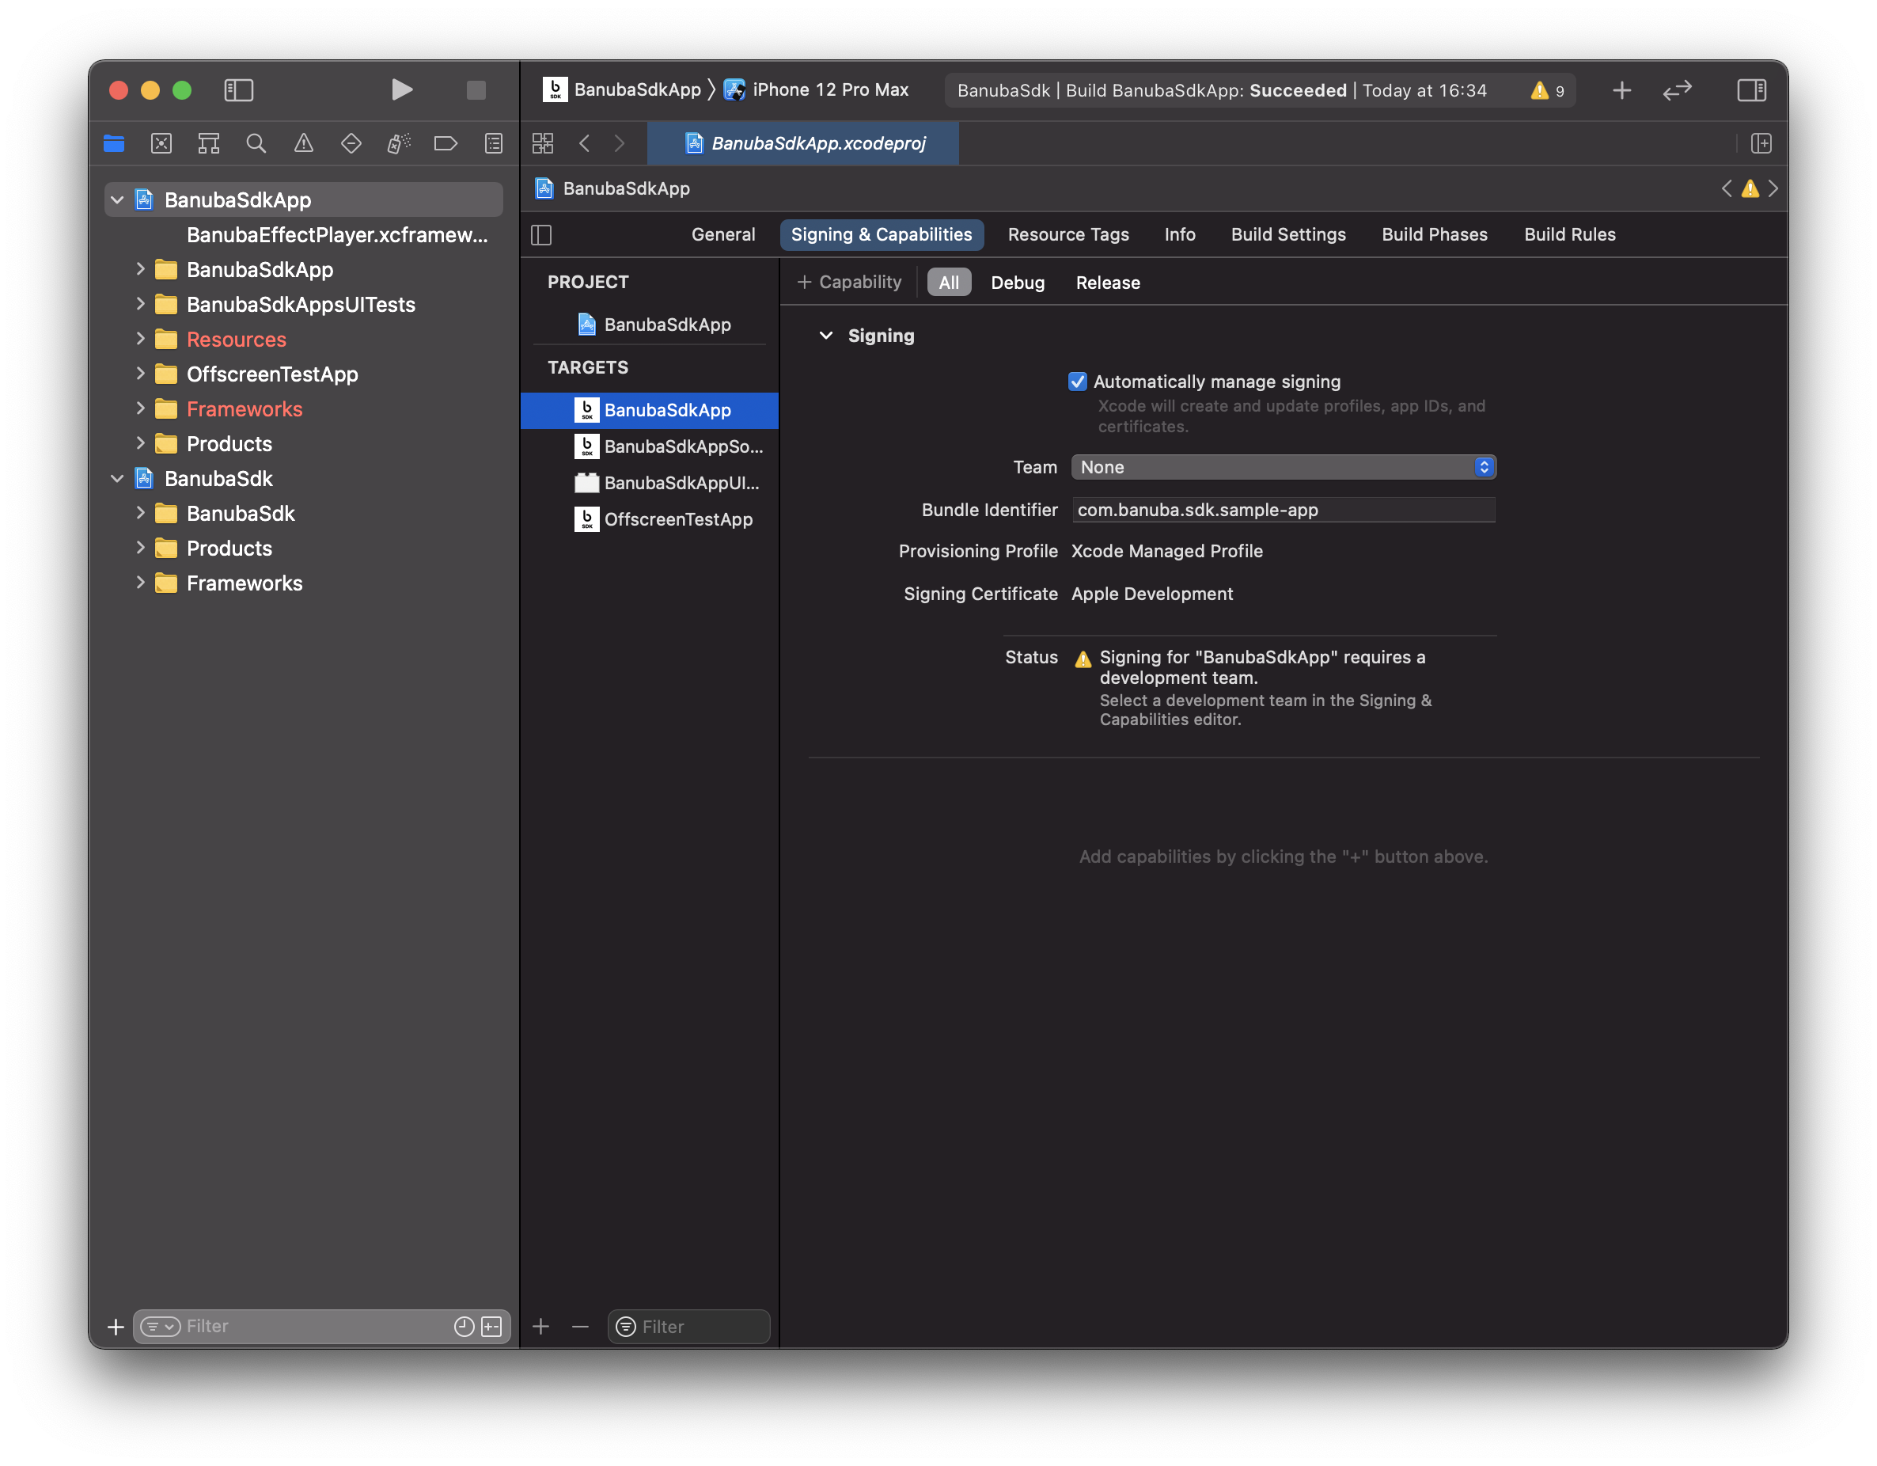Edit the Bundle Identifier field

tap(1284, 509)
